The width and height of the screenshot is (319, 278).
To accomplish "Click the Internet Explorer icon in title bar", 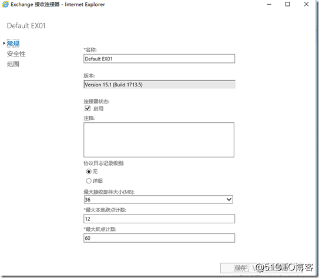I will (5, 4).
